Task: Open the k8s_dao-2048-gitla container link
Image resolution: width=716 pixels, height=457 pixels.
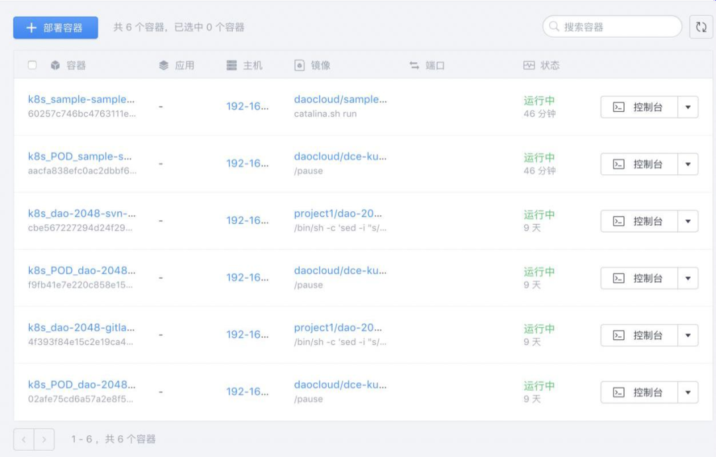Action: pos(81,328)
